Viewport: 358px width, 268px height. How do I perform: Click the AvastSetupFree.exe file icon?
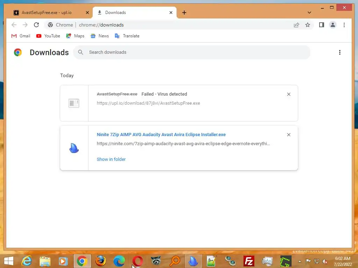coord(74,103)
